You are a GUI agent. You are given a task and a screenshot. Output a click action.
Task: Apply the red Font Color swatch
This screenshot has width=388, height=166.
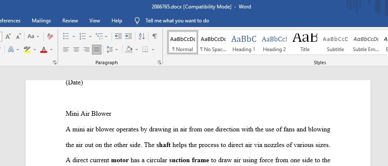tap(44, 49)
